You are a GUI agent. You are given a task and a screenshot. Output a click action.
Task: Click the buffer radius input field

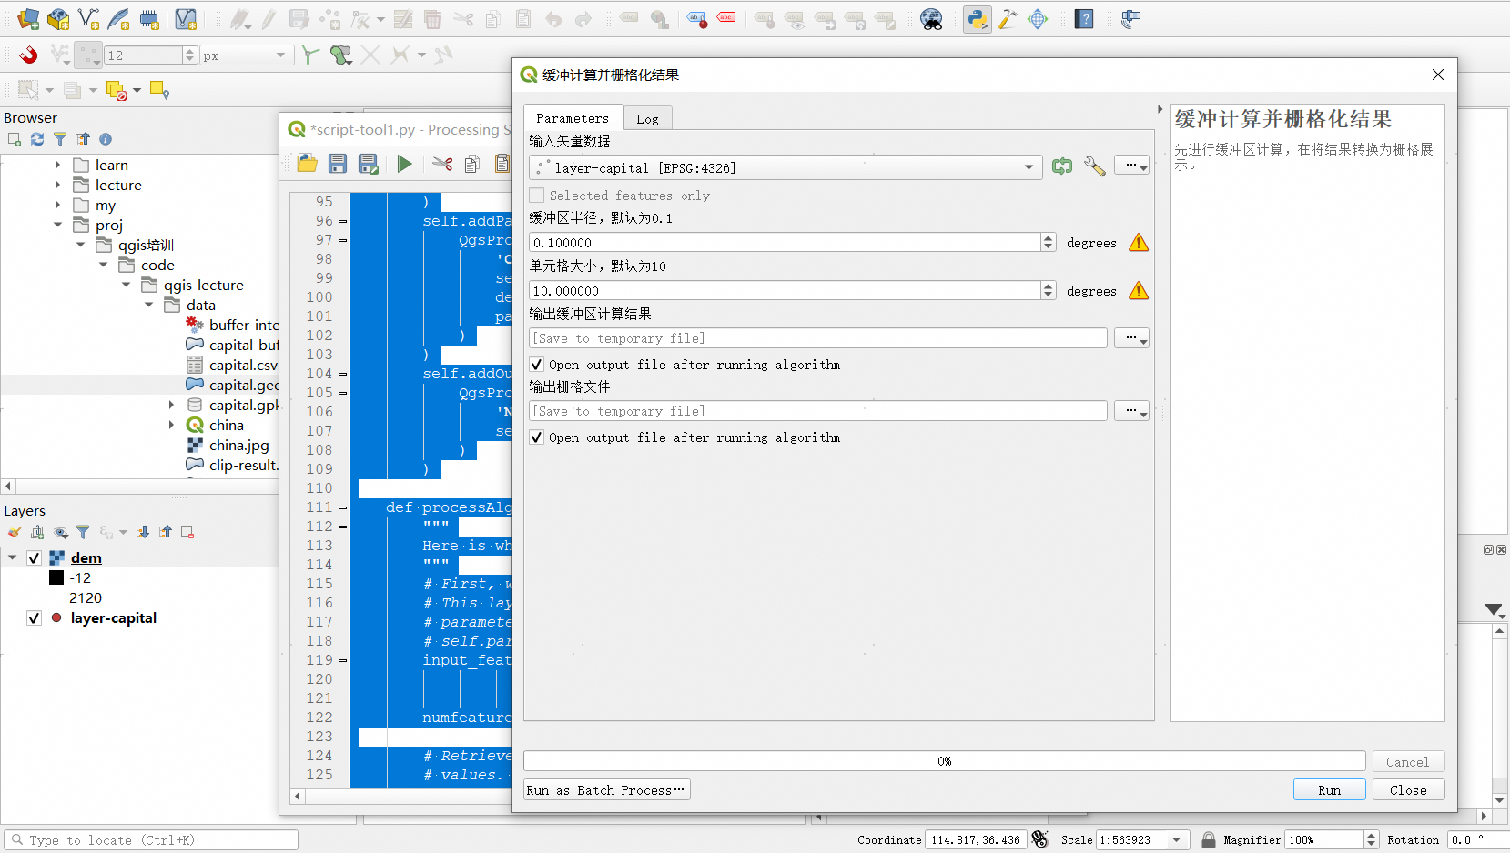tap(785, 243)
